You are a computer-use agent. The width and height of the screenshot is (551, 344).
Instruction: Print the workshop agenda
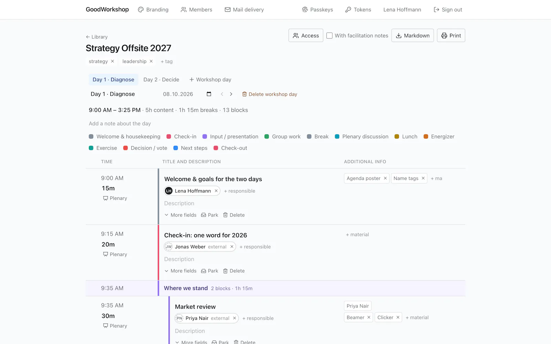(451, 35)
